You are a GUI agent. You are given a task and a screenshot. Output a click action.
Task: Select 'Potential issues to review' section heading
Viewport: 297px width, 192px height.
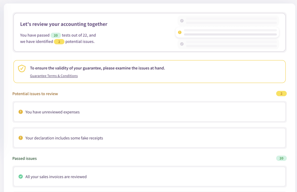(x=35, y=94)
